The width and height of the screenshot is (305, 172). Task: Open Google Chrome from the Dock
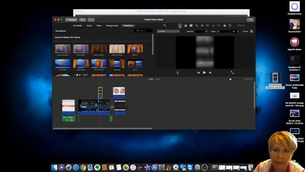coord(83,167)
